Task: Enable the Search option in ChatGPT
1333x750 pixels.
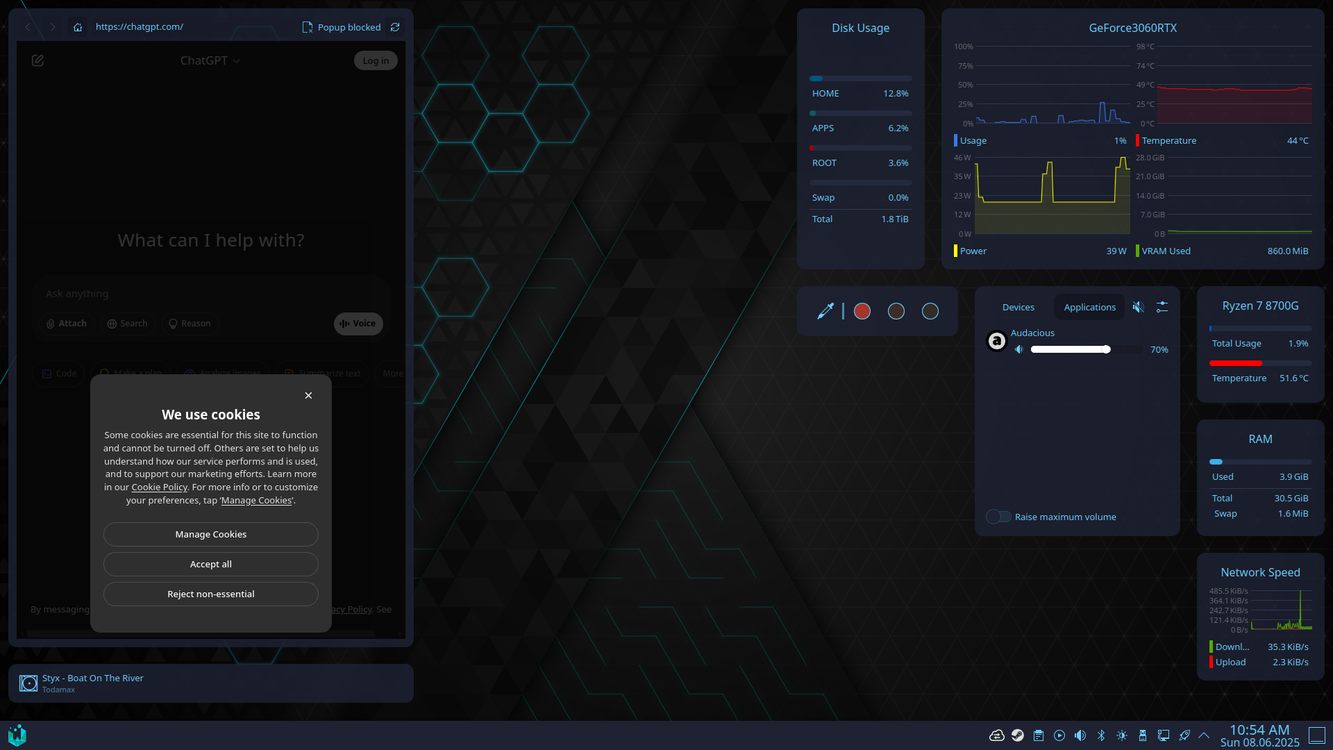Action: point(127,324)
